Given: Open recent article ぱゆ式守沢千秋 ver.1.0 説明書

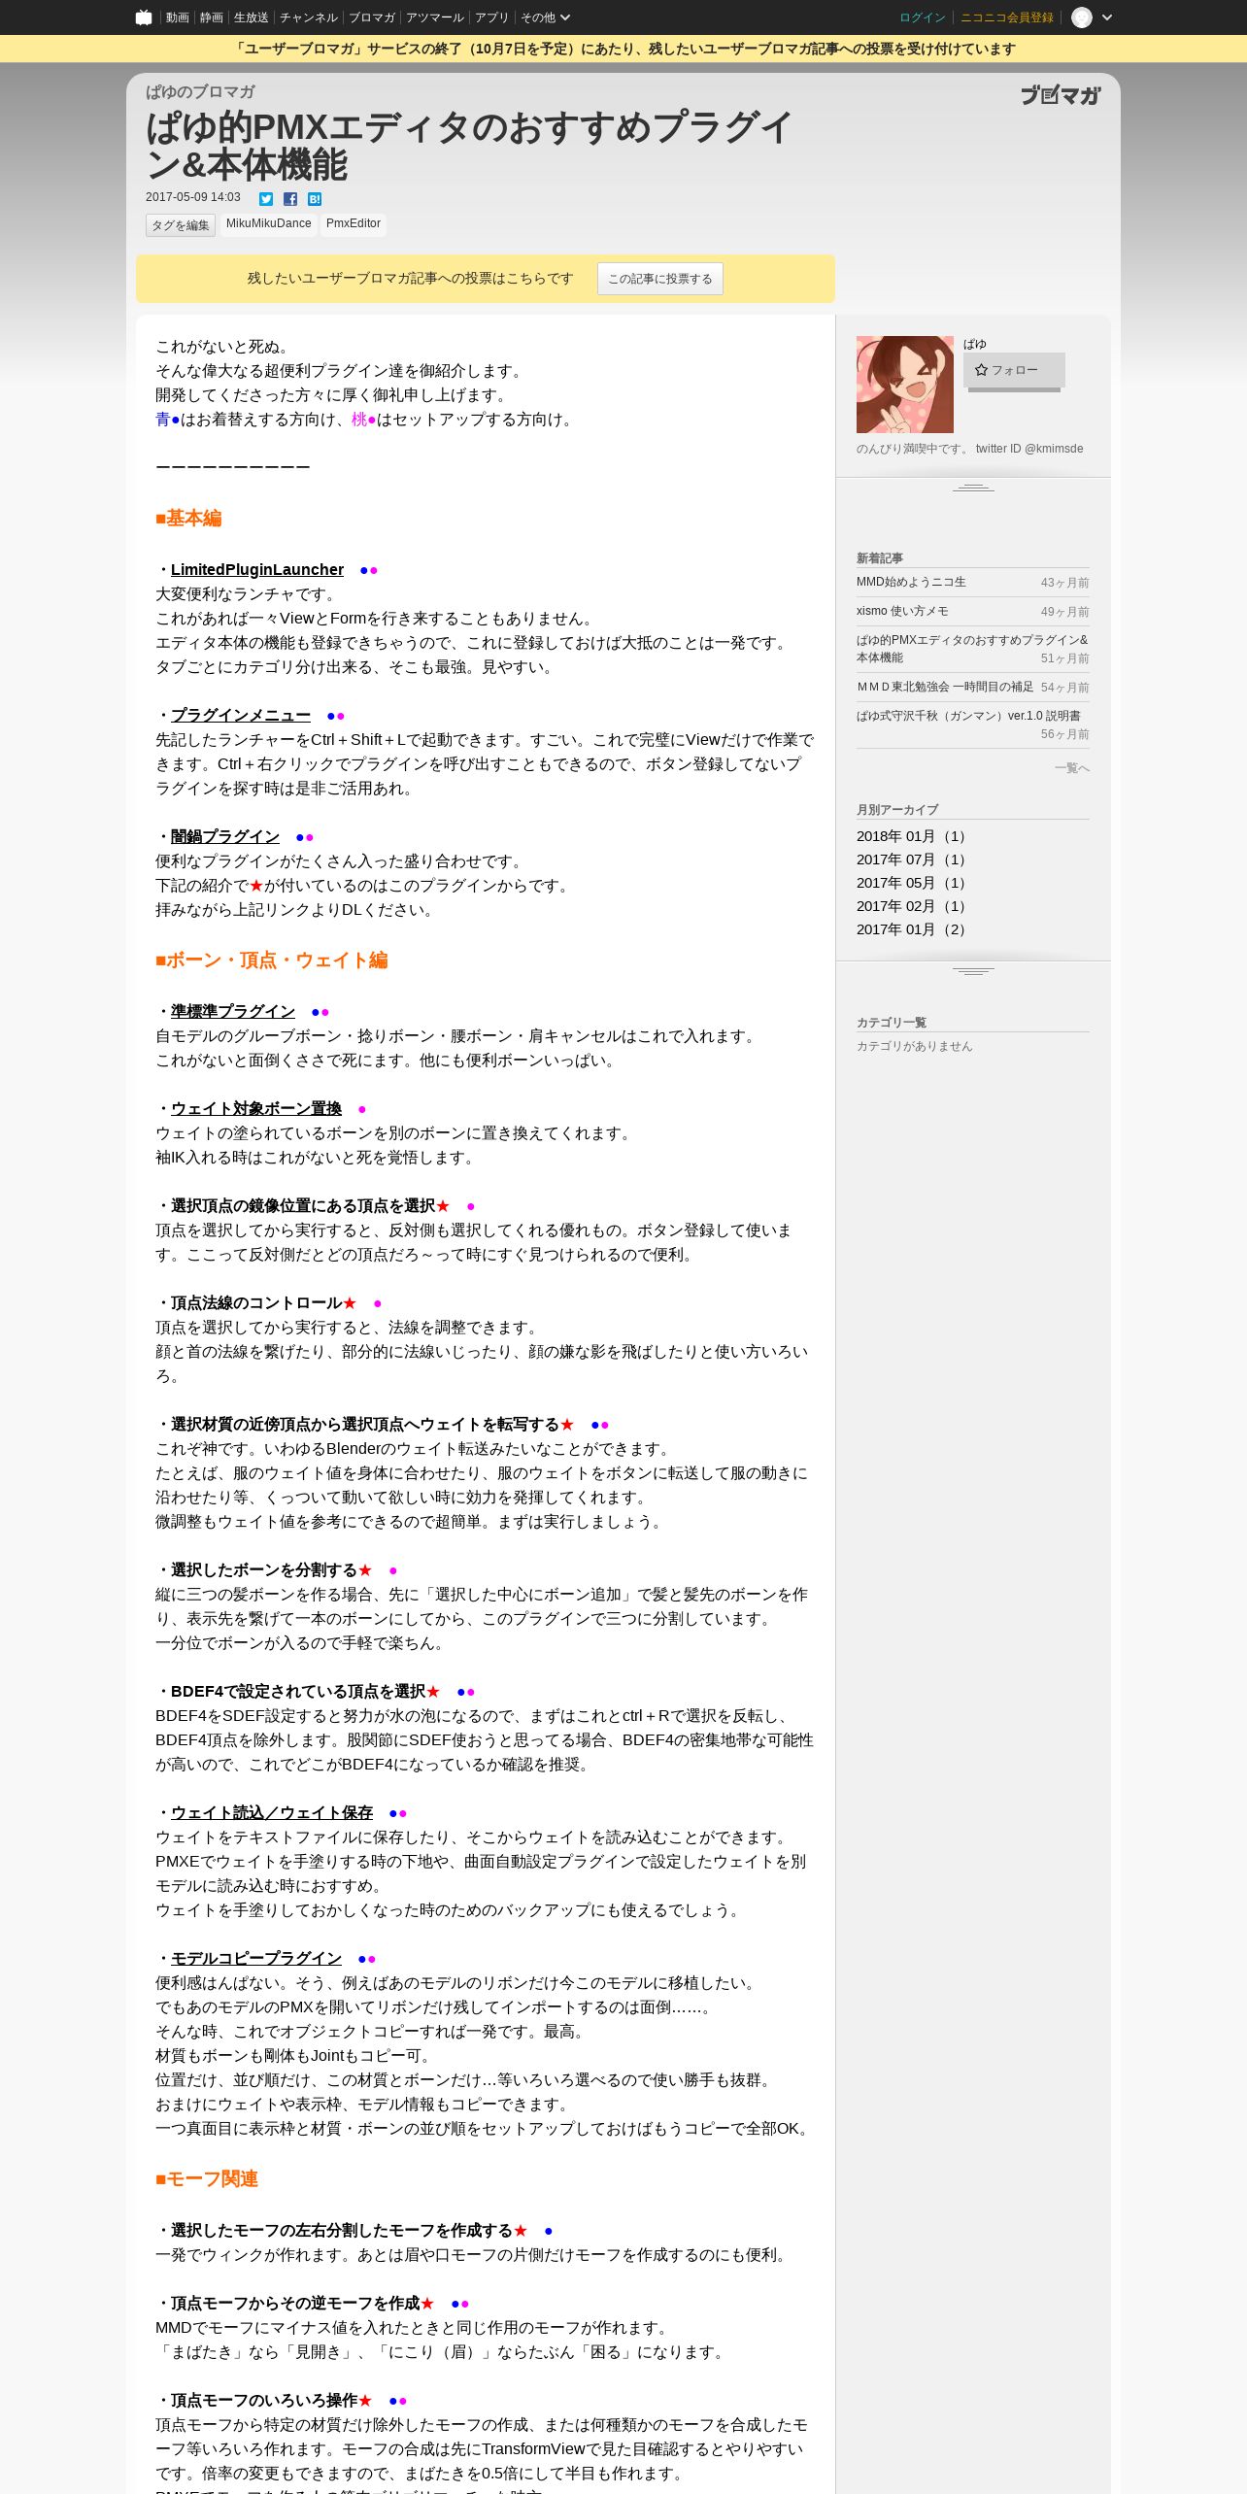Looking at the screenshot, I should 968,716.
